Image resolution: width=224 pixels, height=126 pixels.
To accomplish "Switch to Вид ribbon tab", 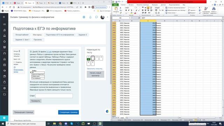I will coord(184,5).
